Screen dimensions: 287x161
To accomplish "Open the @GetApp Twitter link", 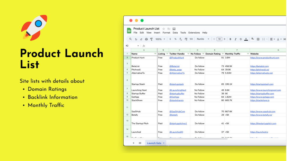I will [174, 97].
